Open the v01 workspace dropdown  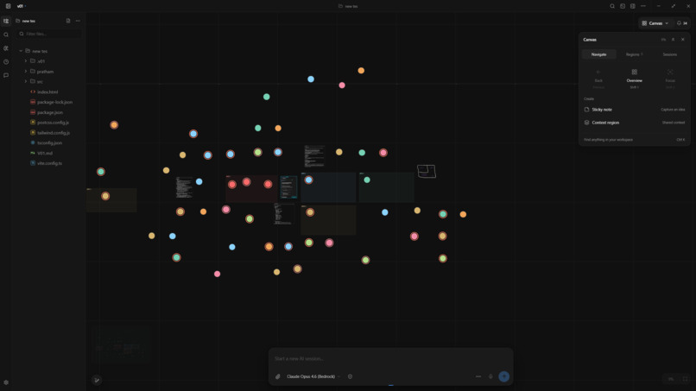[x=22, y=6]
